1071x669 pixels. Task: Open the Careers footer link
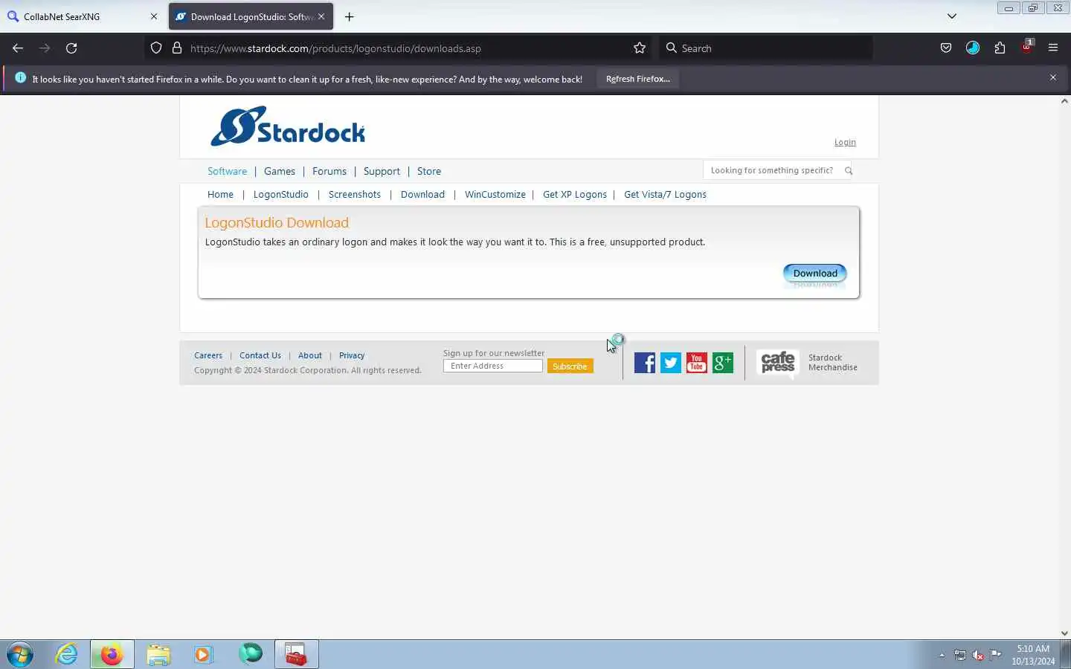208,355
